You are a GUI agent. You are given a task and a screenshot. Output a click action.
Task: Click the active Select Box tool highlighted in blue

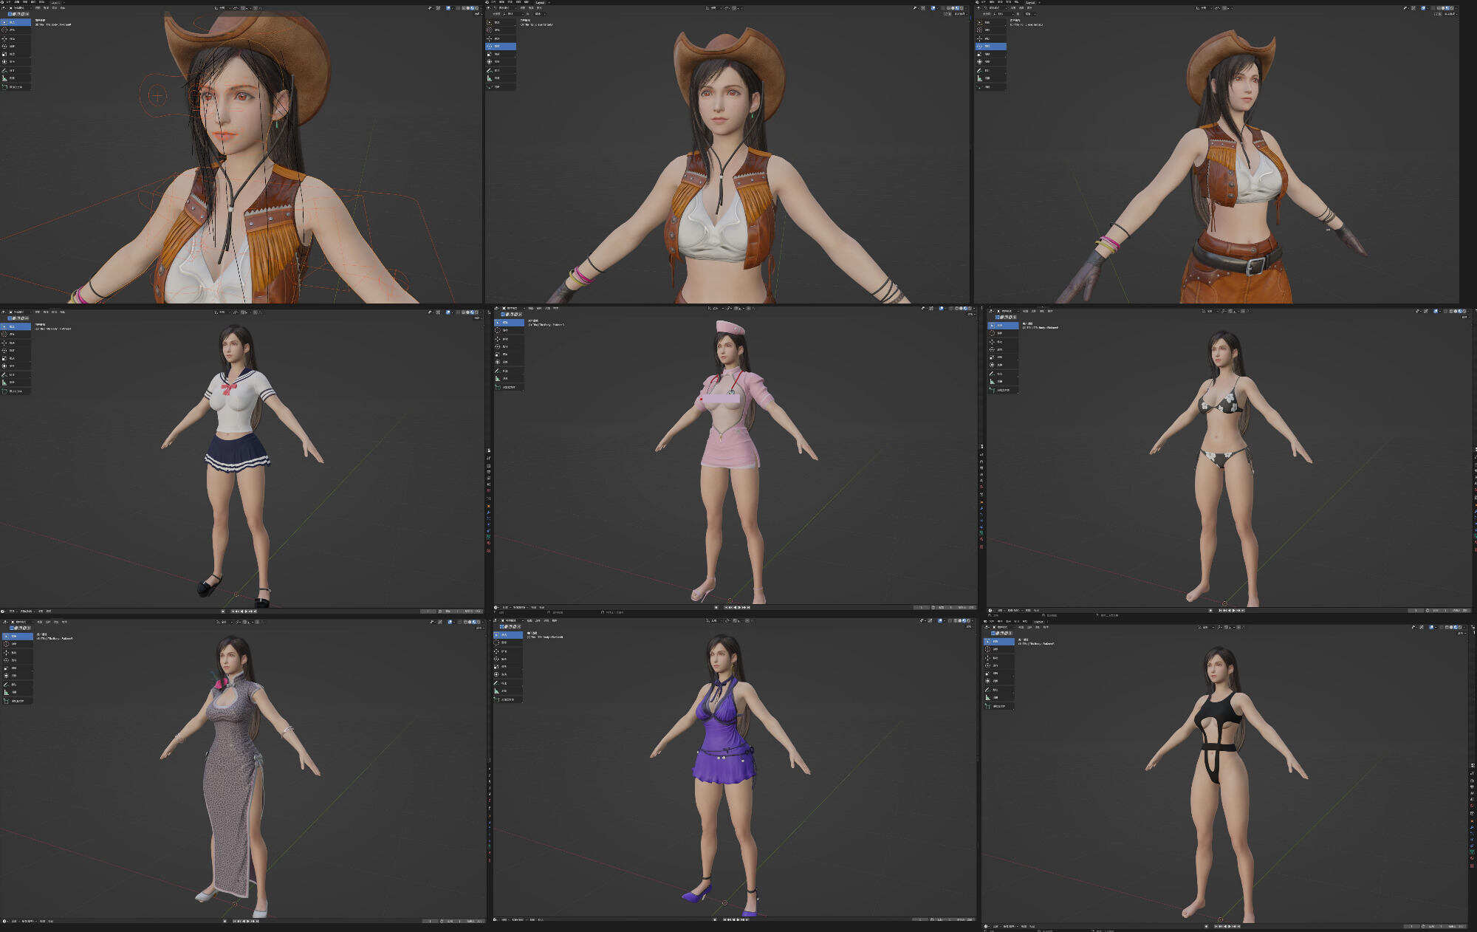[5, 22]
